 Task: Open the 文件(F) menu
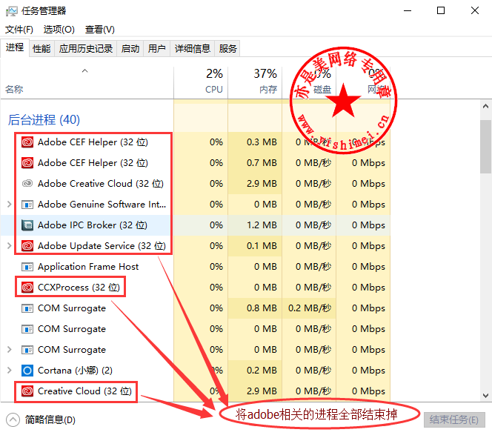(19, 30)
